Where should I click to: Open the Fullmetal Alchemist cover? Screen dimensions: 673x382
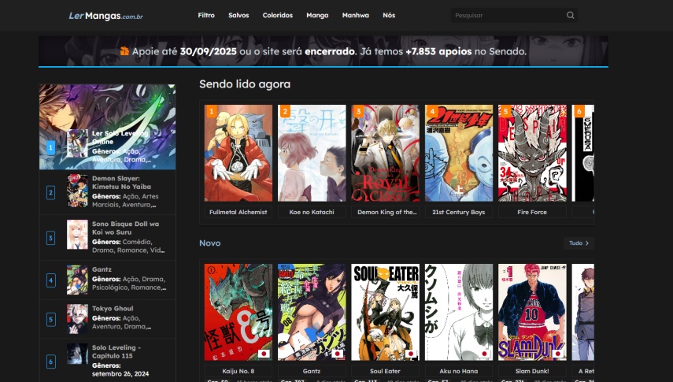[x=239, y=153]
